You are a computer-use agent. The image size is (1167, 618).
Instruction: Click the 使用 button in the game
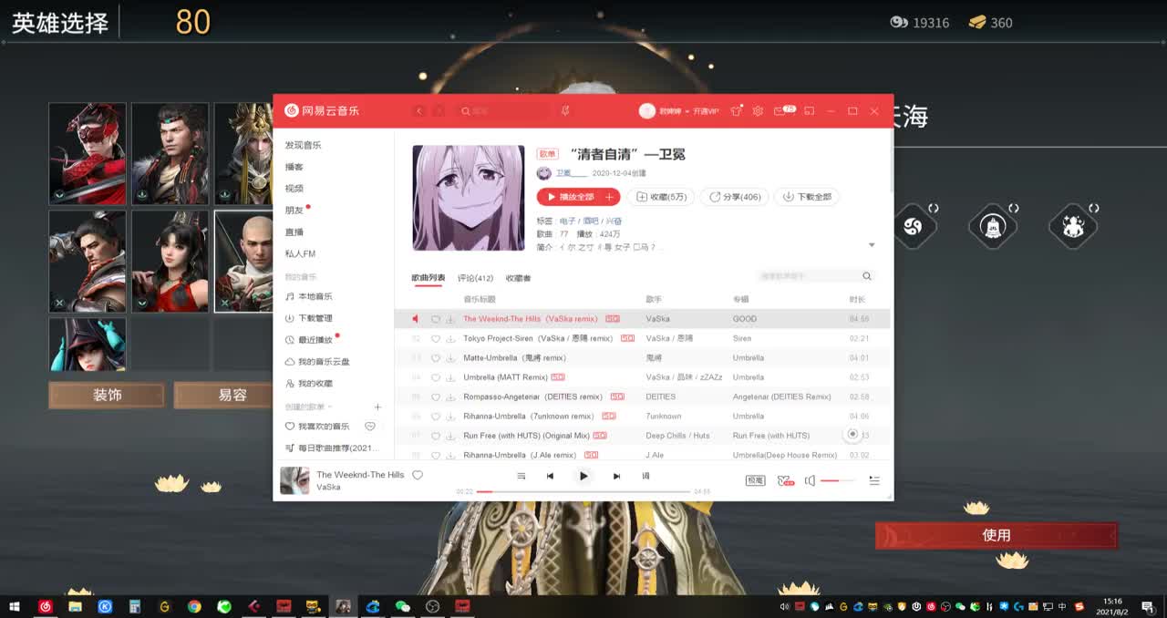[x=997, y=535]
